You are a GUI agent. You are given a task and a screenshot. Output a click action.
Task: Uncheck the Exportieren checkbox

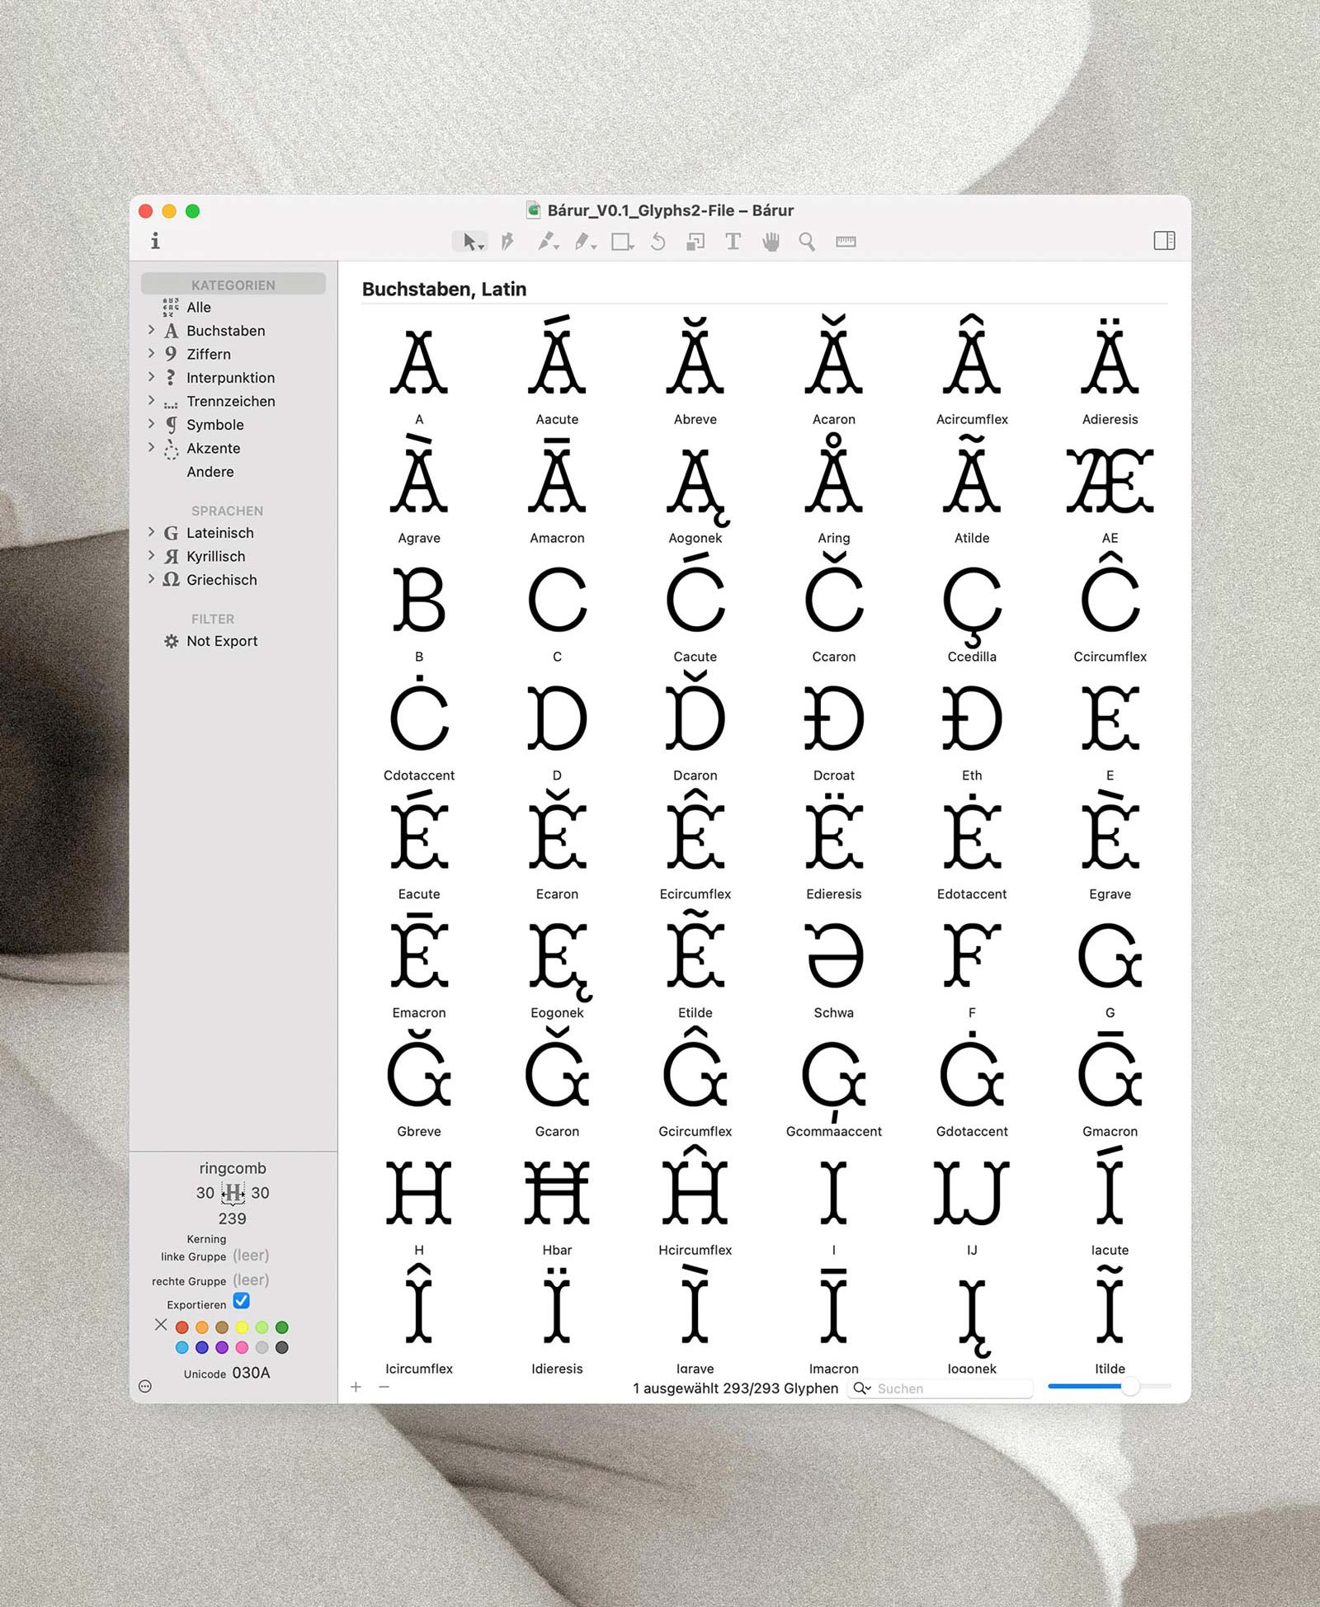(x=242, y=1301)
